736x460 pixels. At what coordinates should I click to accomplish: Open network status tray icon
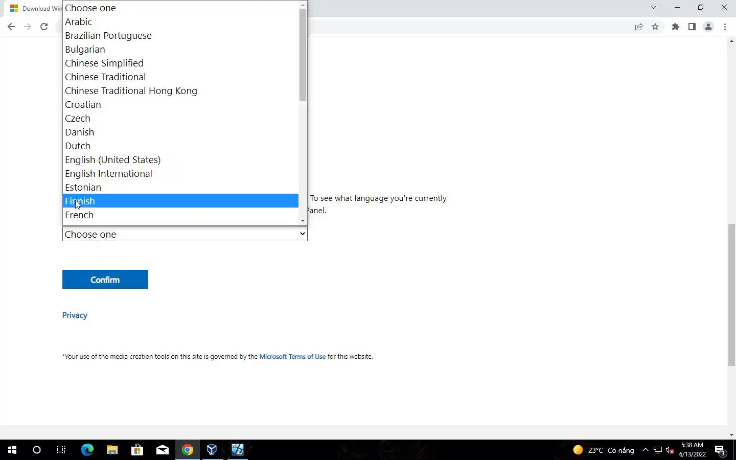658,450
